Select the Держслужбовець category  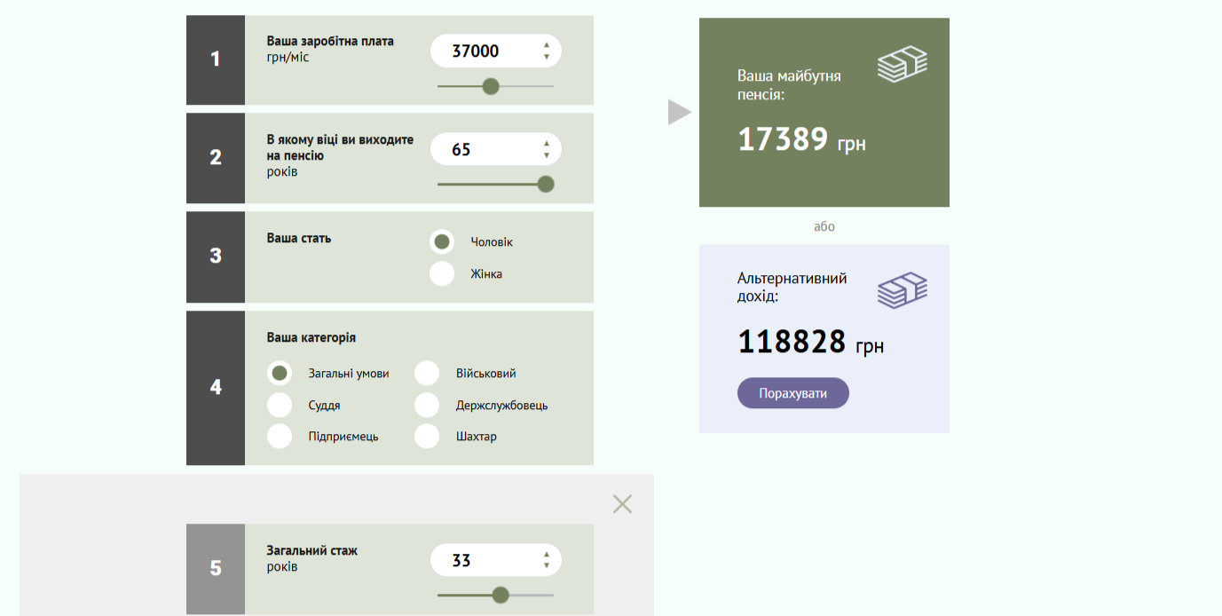427,405
